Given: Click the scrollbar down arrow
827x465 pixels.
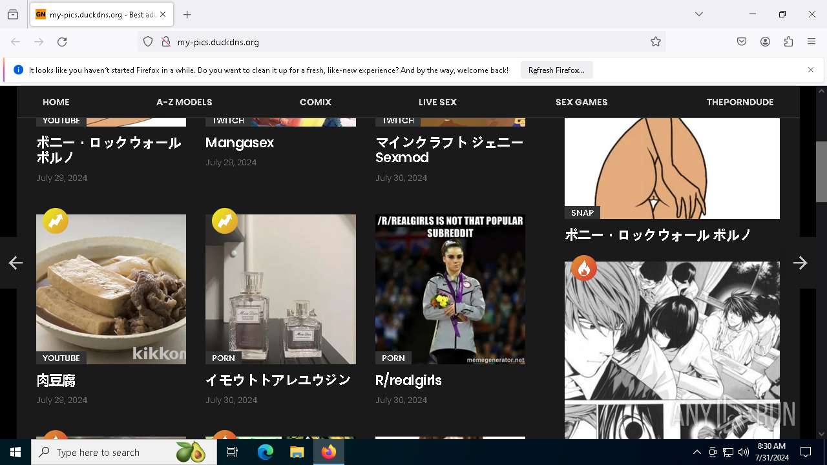Looking at the screenshot, I should click(821, 434).
